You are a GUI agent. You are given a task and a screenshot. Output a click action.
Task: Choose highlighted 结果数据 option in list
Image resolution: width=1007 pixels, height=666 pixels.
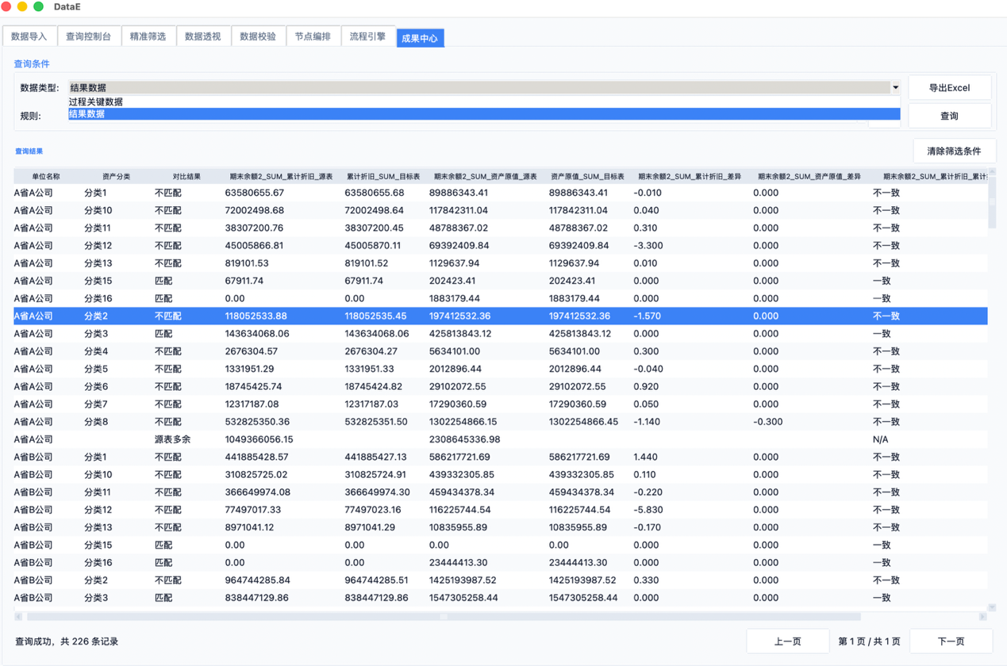point(484,114)
